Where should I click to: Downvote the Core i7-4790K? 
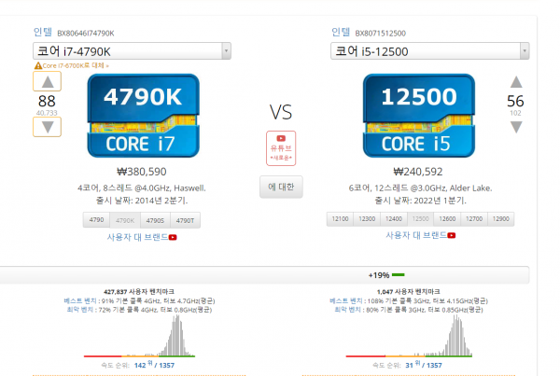coord(48,127)
